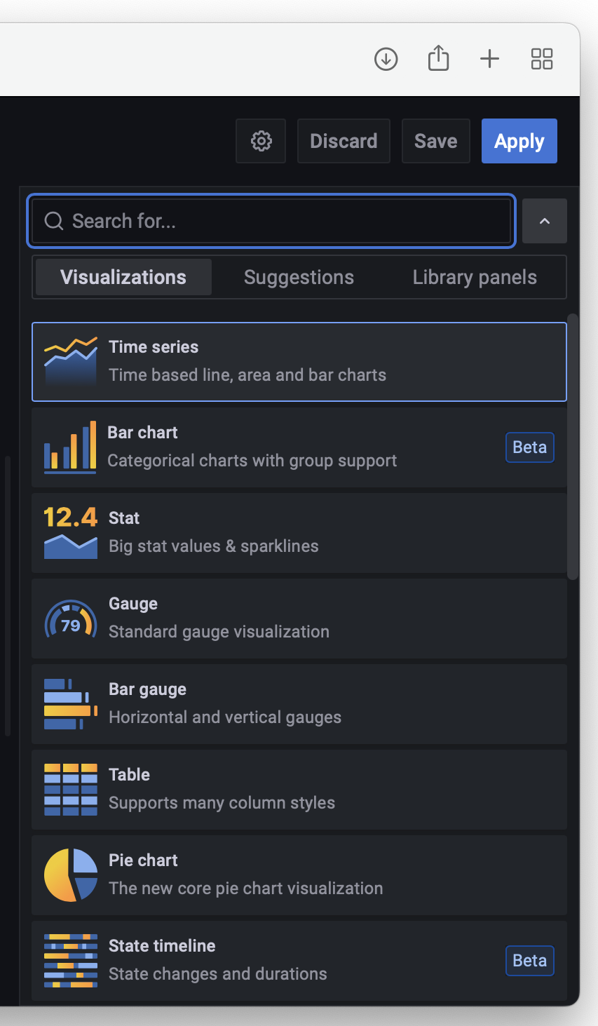The image size is (598, 1026).
Task: Click the Pie chart icon
Action: [x=71, y=875]
